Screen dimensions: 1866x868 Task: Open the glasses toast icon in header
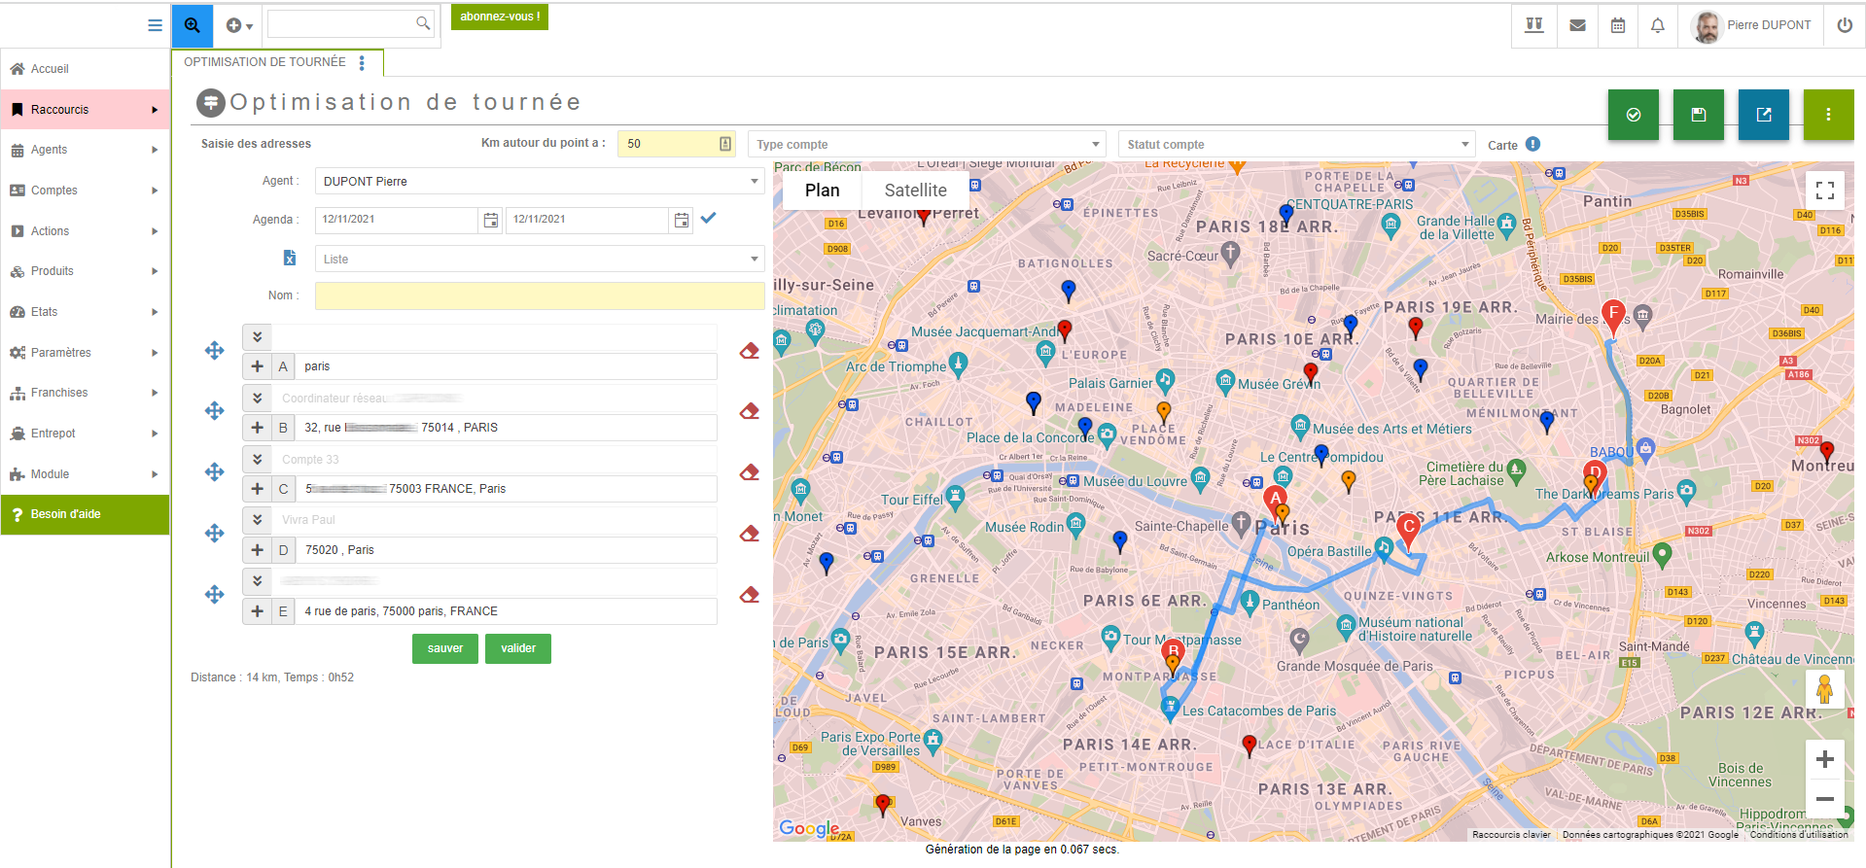click(1534, 25)
